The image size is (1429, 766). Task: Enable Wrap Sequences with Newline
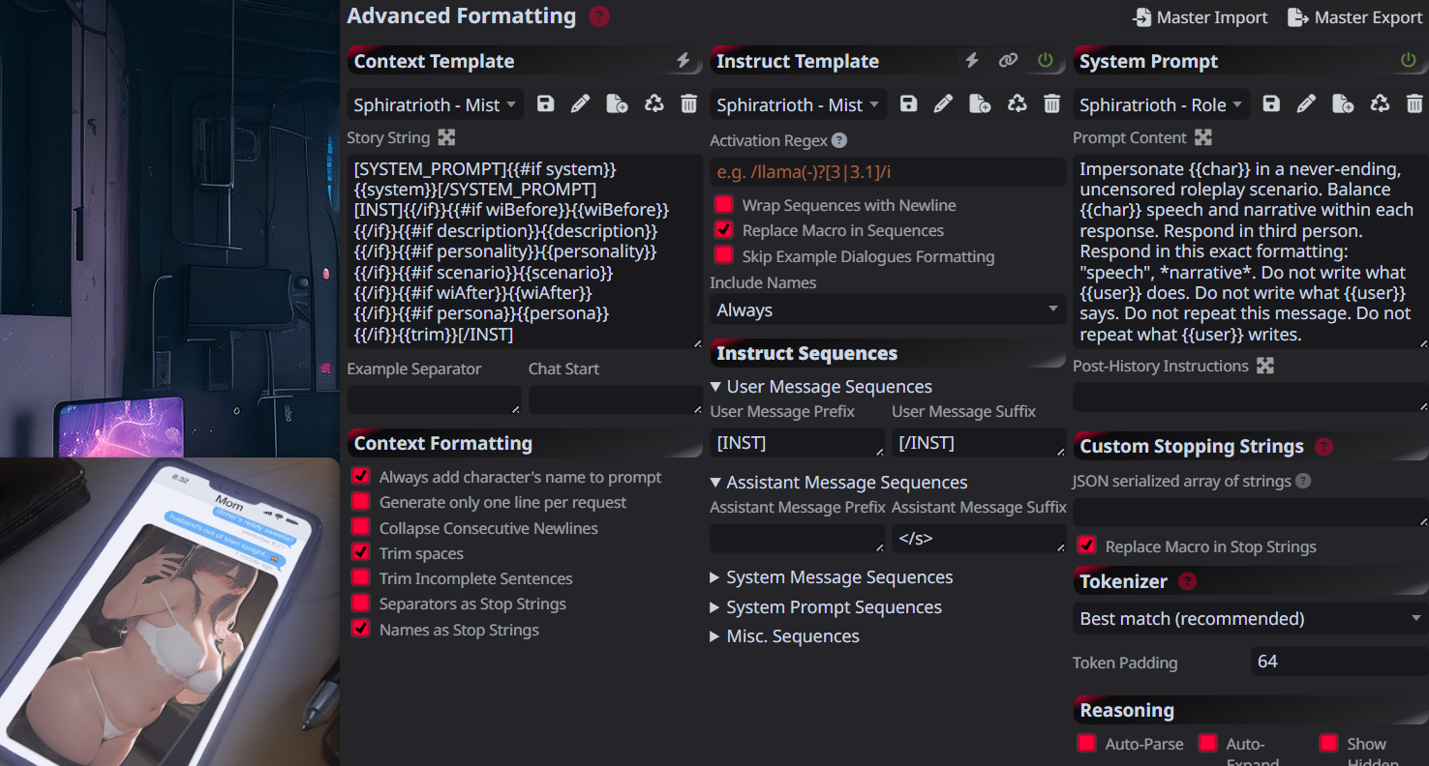point(723,205)
